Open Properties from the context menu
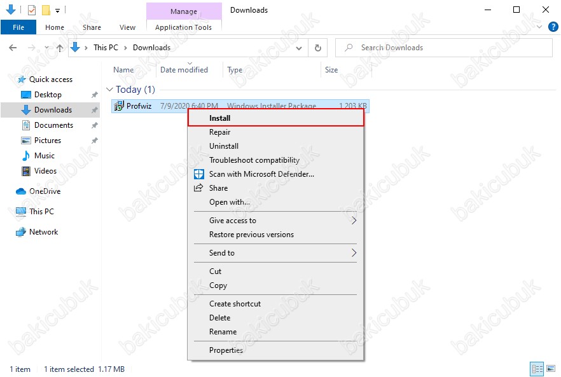This screenshot has width=561, height=377. [x=275, y=350]
